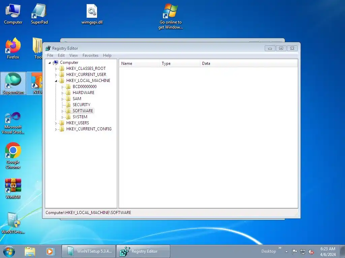Open the File menu

click(50, 55)
